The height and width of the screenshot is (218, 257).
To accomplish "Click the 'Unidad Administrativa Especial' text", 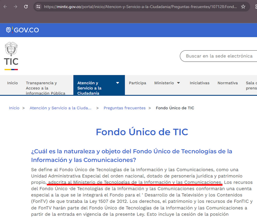I will pos(66,176).
